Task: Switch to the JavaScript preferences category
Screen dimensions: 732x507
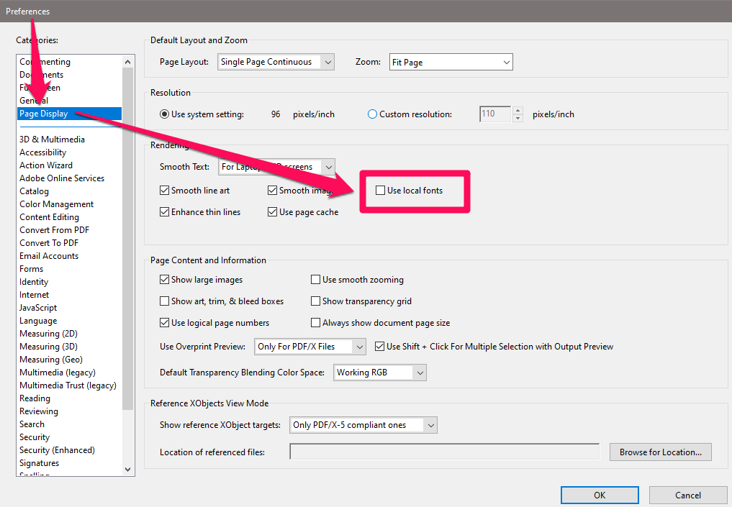Action: coord(40,307)
